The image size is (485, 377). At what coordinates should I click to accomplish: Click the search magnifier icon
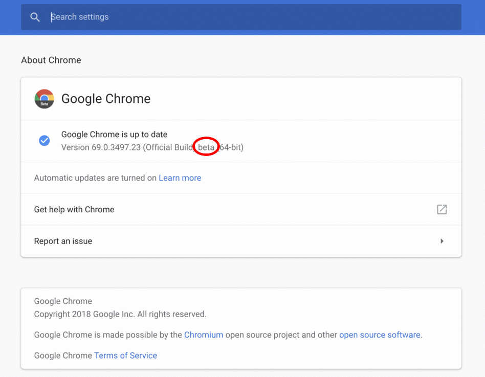35,17
